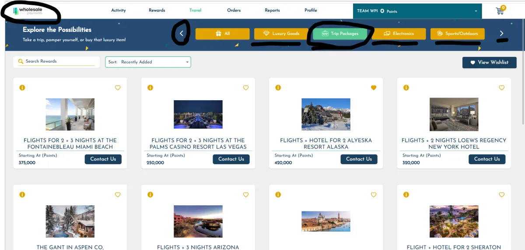Click the Arizona resort sunset photo
Viewport: 525px width, 250px height.
pos(198,221)
